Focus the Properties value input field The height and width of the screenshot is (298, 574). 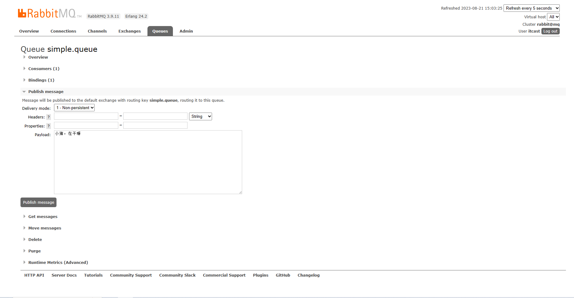point(155,125)
